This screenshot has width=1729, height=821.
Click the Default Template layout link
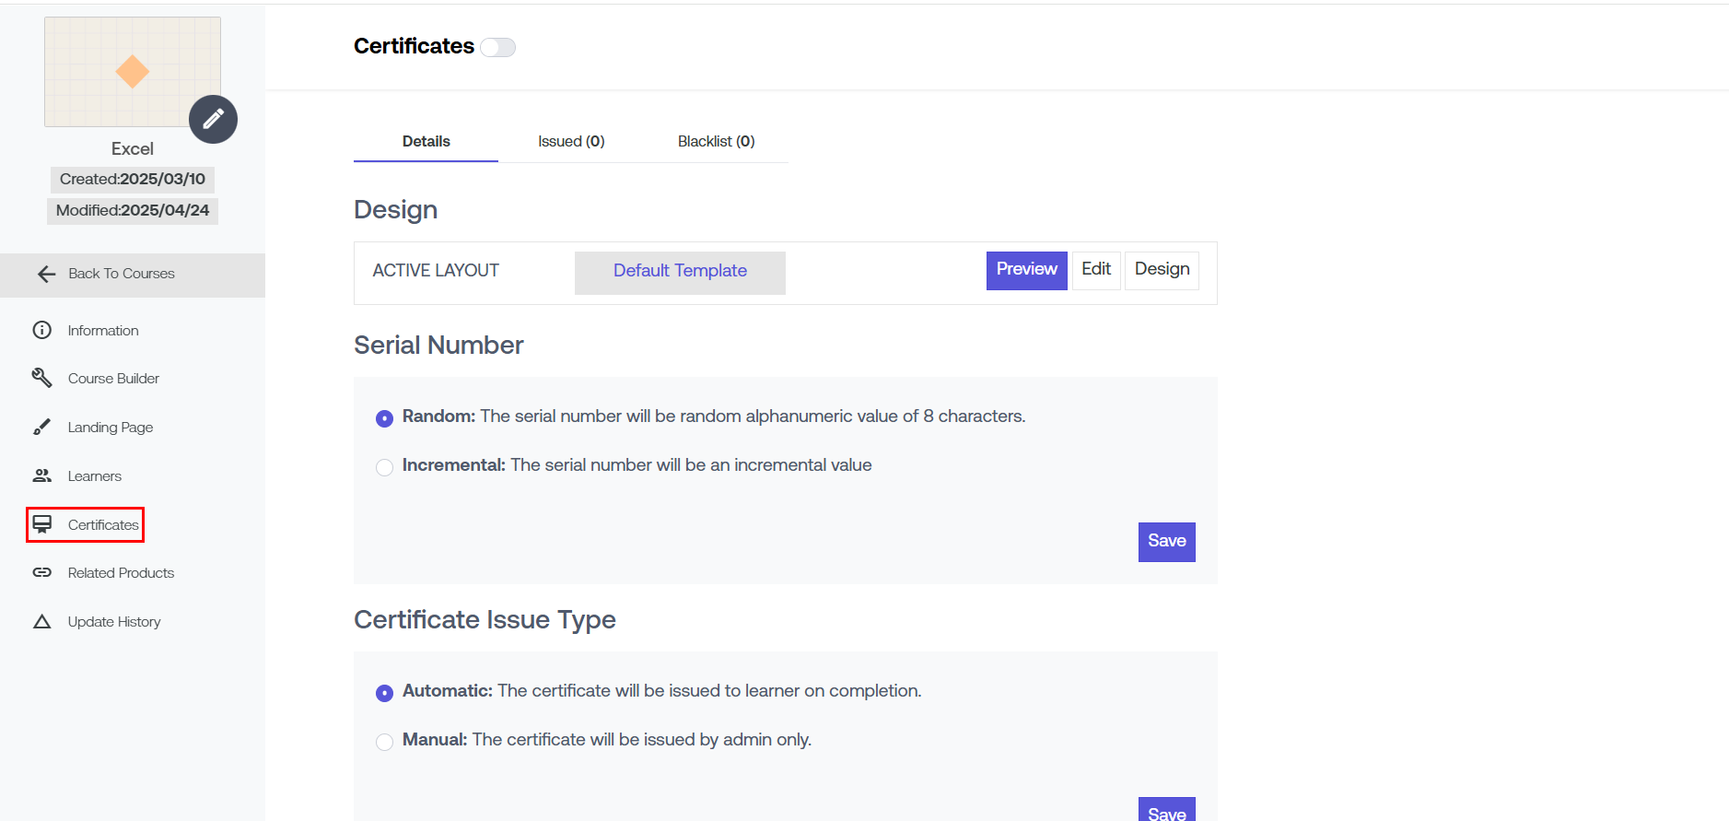(x=680, y=271)
